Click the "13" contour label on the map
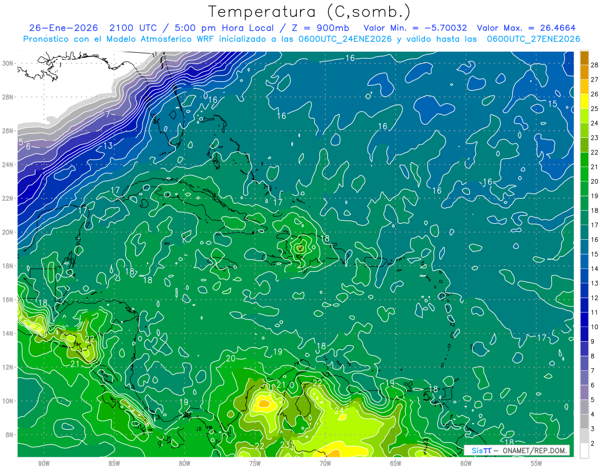Image resolution: width=608 pixels, height=470 pixels. click(x=108, y=146)
